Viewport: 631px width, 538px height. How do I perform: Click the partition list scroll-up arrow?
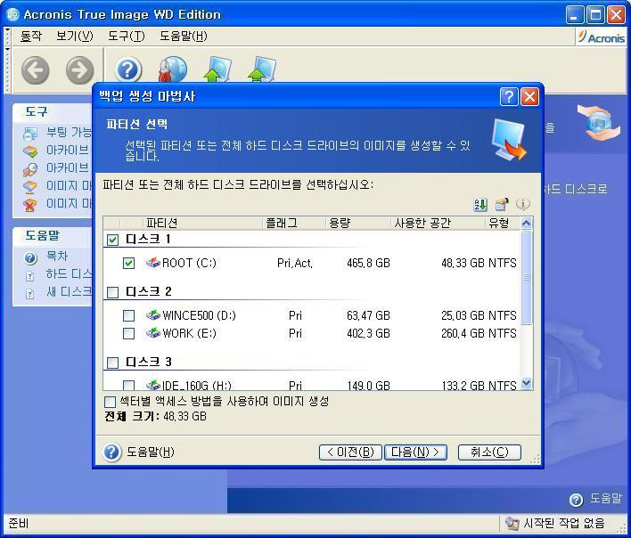[527, 224]
